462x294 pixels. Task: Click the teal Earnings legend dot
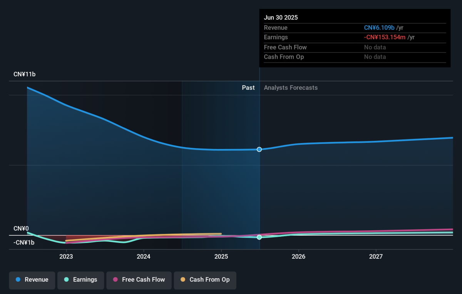click(x=66, y=279)
